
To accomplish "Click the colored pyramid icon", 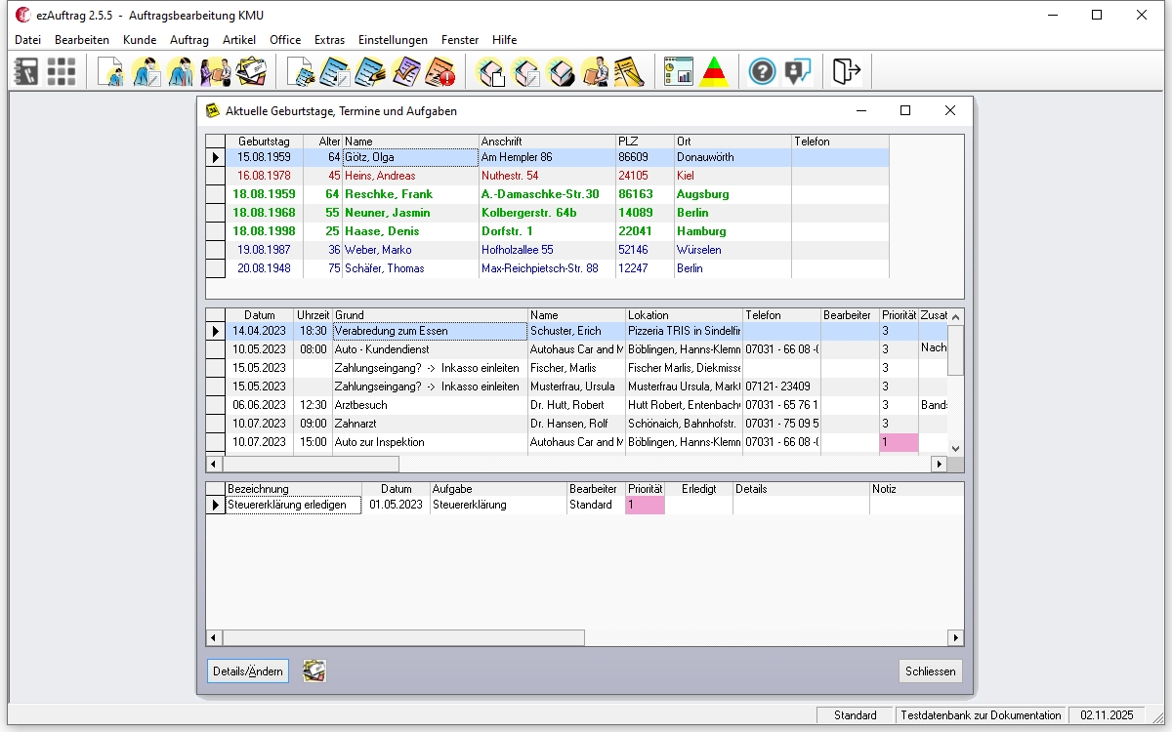I will 715,71.
